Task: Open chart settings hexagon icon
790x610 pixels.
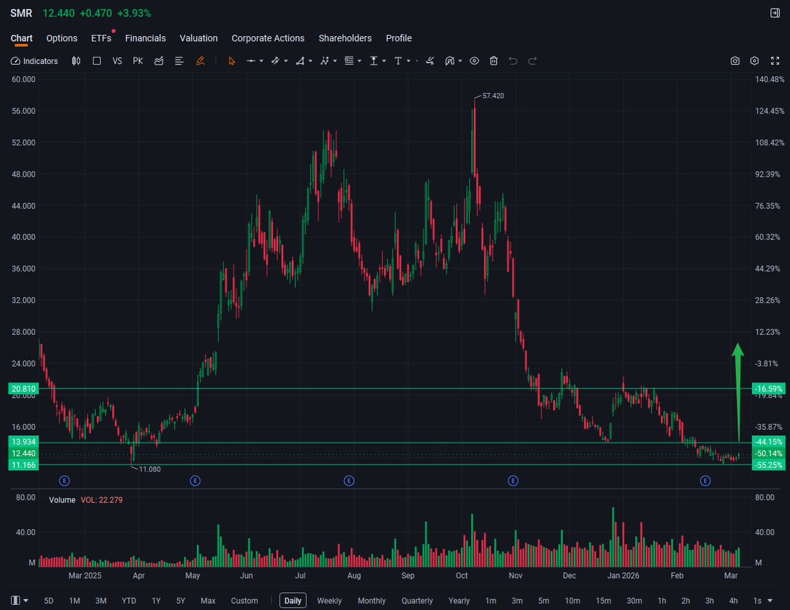Action: 754,61
